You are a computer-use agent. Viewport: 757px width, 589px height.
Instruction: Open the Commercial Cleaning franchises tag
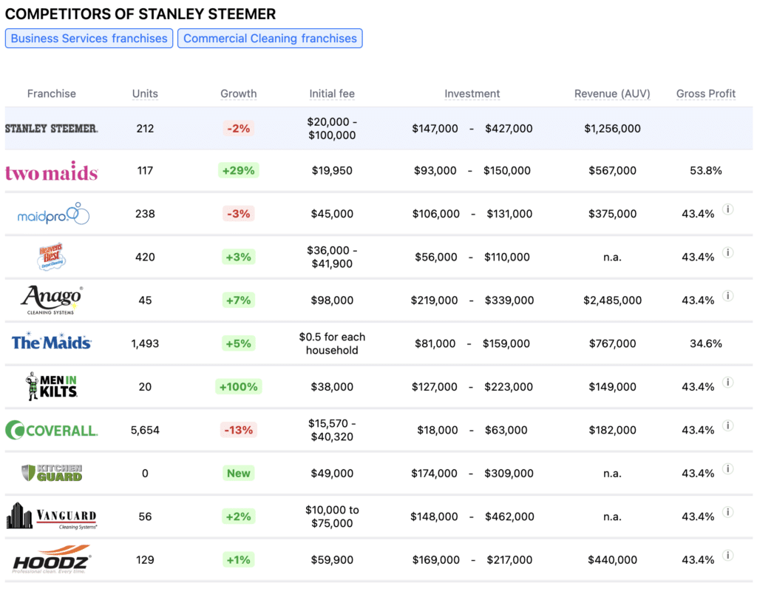pos(270,38)
